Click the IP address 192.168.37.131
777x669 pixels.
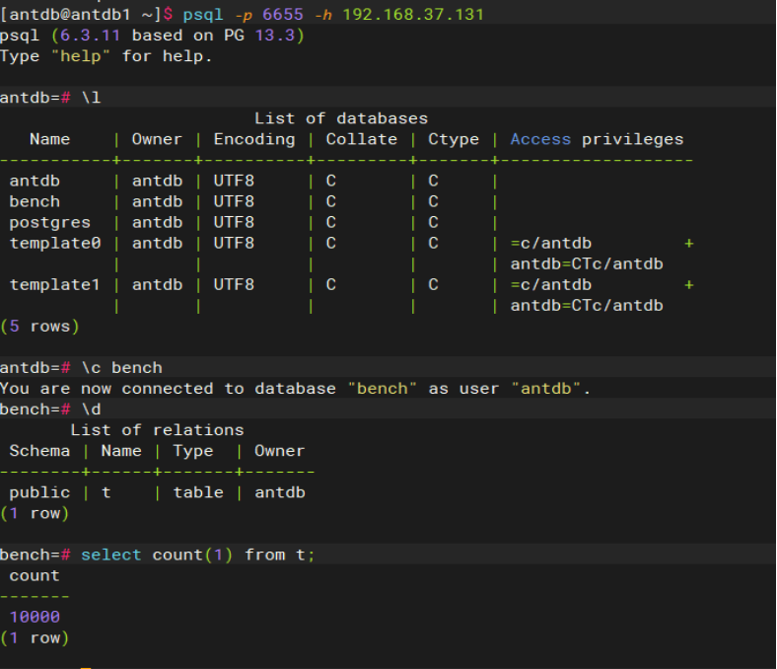pos(413,15)
